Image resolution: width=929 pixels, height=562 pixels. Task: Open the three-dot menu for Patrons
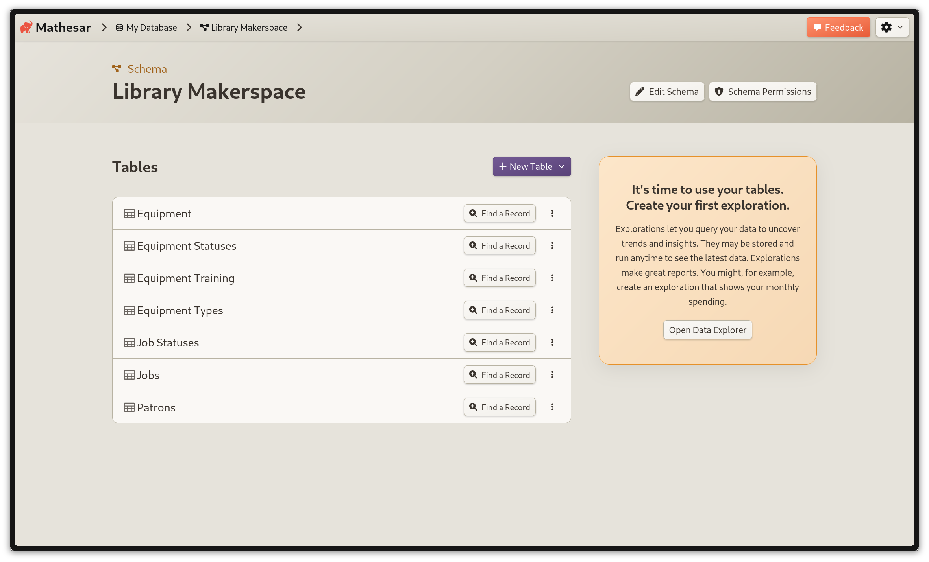(x=552, y=407)
